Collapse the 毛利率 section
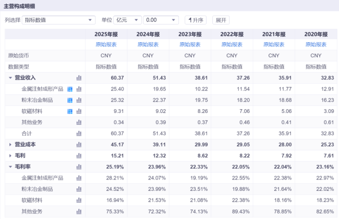The image size is (339, 219). pyautogui.click(x=10, y=166)
